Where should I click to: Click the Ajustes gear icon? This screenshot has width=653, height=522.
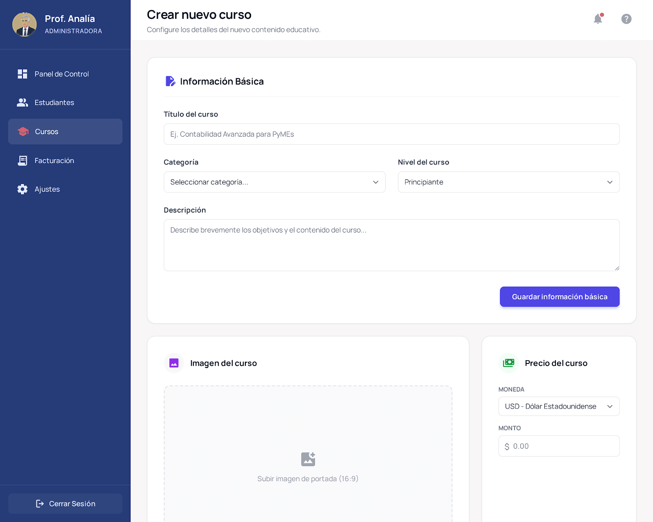point(22,189)
